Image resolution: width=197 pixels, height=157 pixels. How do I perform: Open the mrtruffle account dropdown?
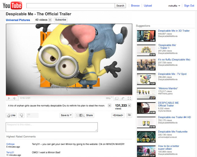click(174, 6)
